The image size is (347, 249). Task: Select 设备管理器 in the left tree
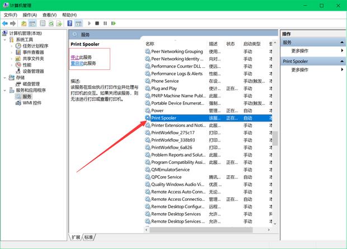[33, 71]
